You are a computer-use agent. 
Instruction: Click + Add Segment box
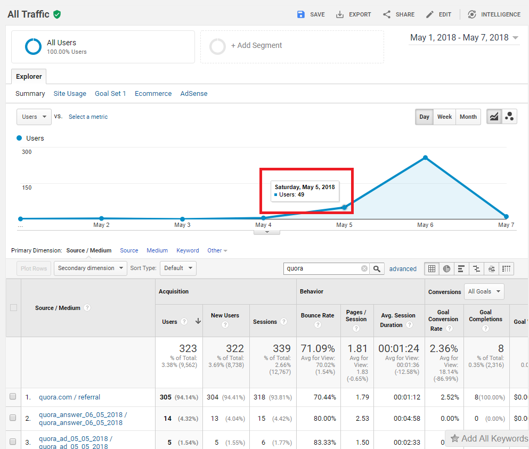point(292,46)
